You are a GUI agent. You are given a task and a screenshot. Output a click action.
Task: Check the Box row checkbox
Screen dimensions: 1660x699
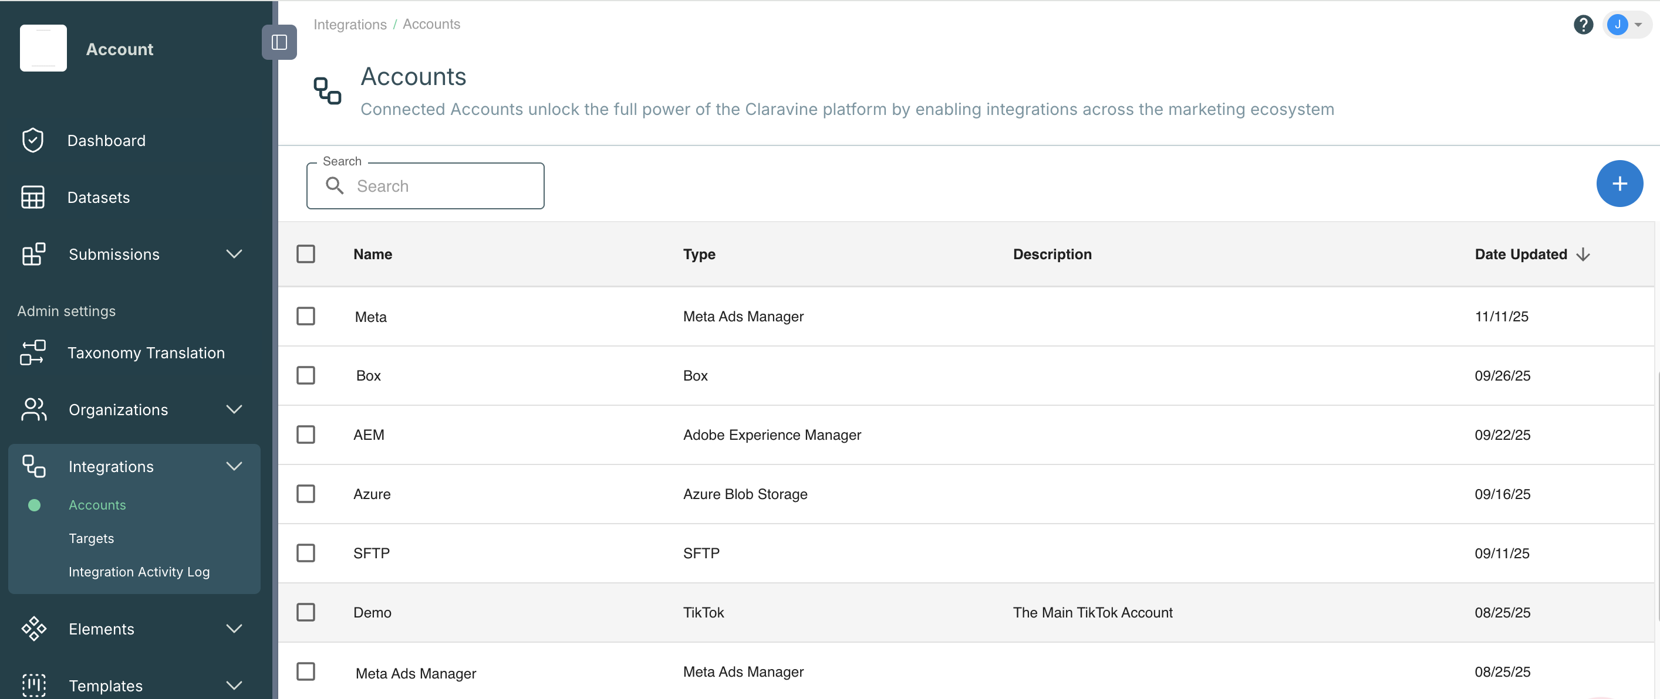click(x=306, y=375)
